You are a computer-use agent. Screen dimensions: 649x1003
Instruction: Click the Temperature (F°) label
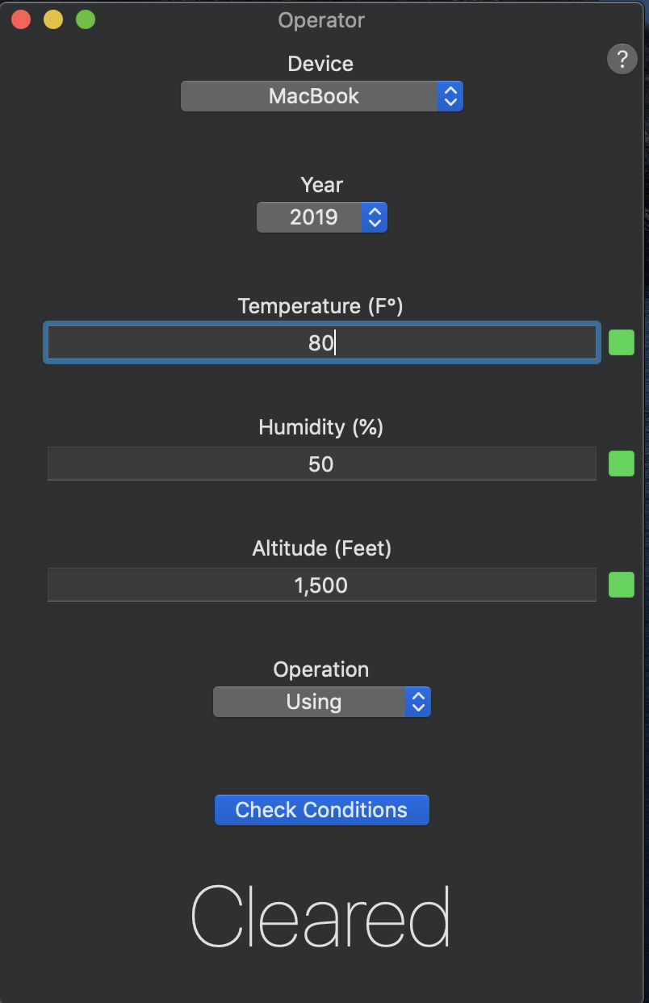click(x=320, y=306)
